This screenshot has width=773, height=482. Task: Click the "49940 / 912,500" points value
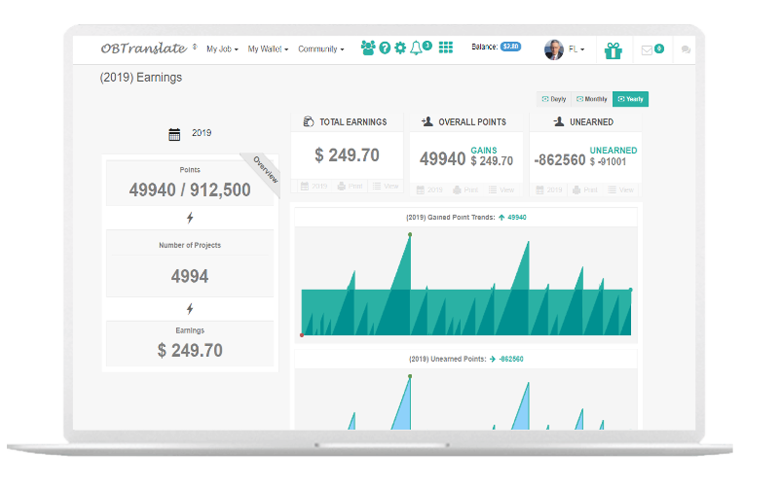pos(190,190)
